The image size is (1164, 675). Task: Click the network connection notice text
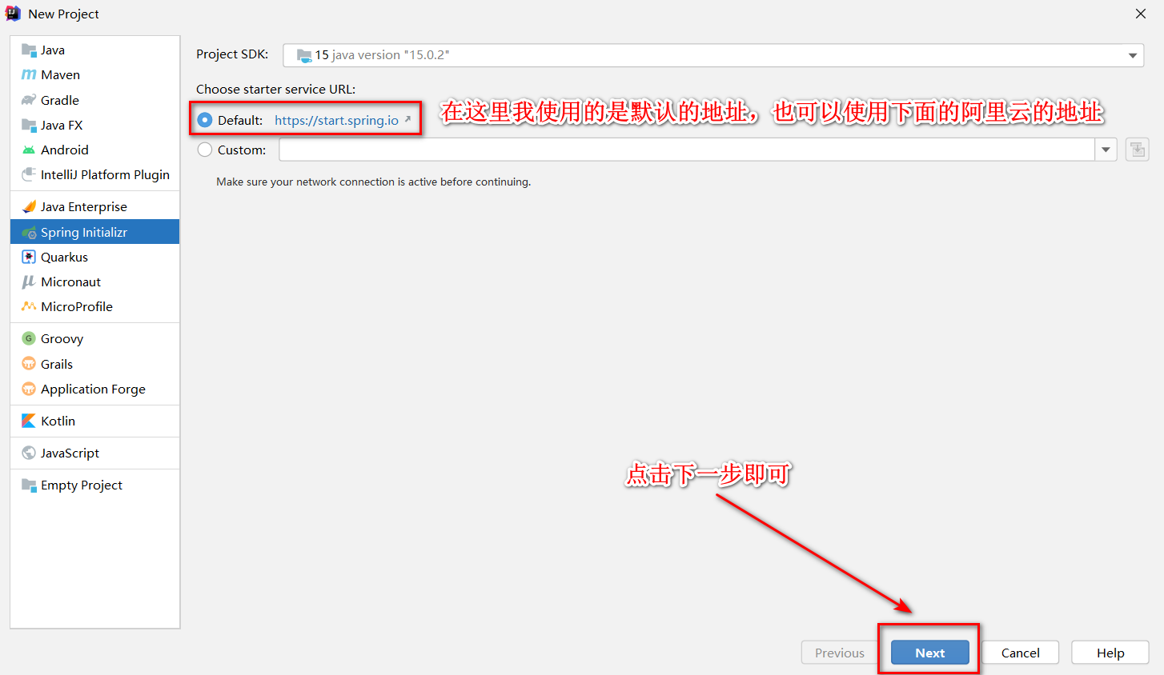click(374, 182)
